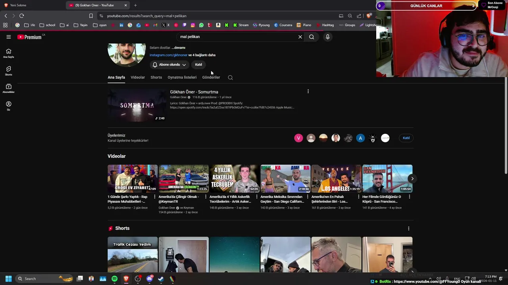The height and width of the screenshot is (285, 508).
Task: Open the new tab plus button
Action: (x=135, y=5)
